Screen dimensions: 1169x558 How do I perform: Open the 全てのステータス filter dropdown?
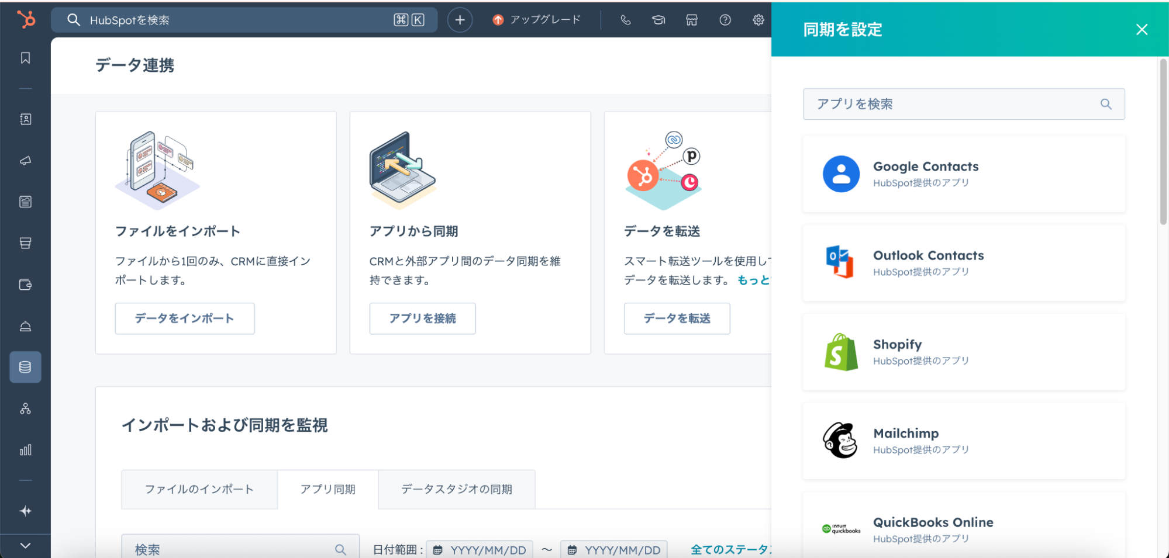(x=730, y=549)
